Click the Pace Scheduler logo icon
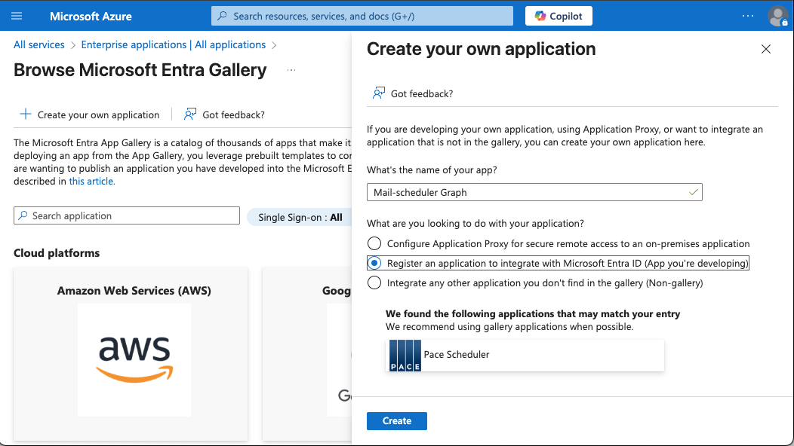The image size is (794, 446). click(405, 355)
